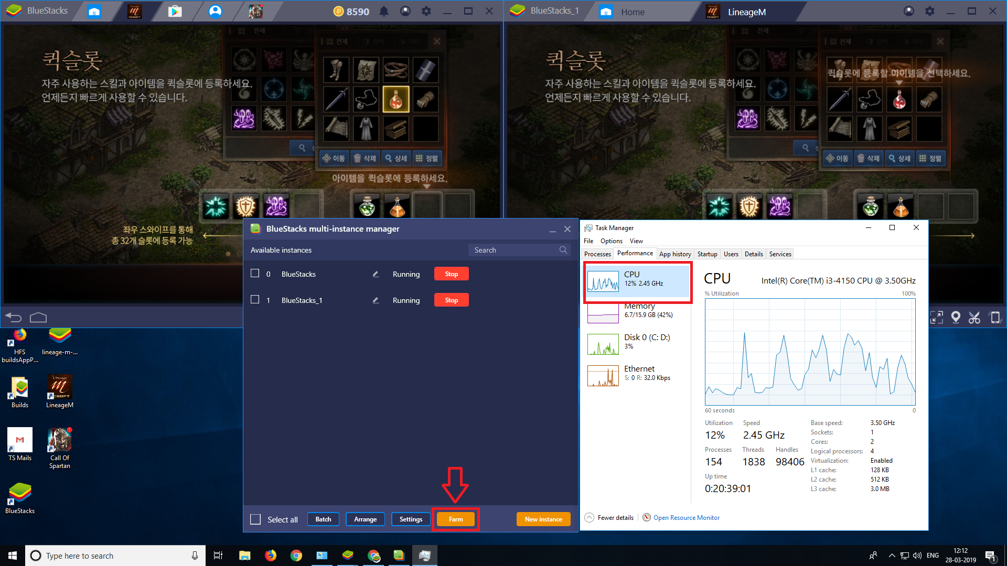1007x566 pixels.
Task: Open Task Manager Options menu
Action: coord(611,241)
